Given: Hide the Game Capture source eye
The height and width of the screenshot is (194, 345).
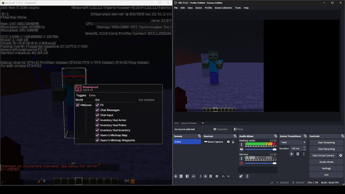Looking at the screenshot, I should 228,142.
